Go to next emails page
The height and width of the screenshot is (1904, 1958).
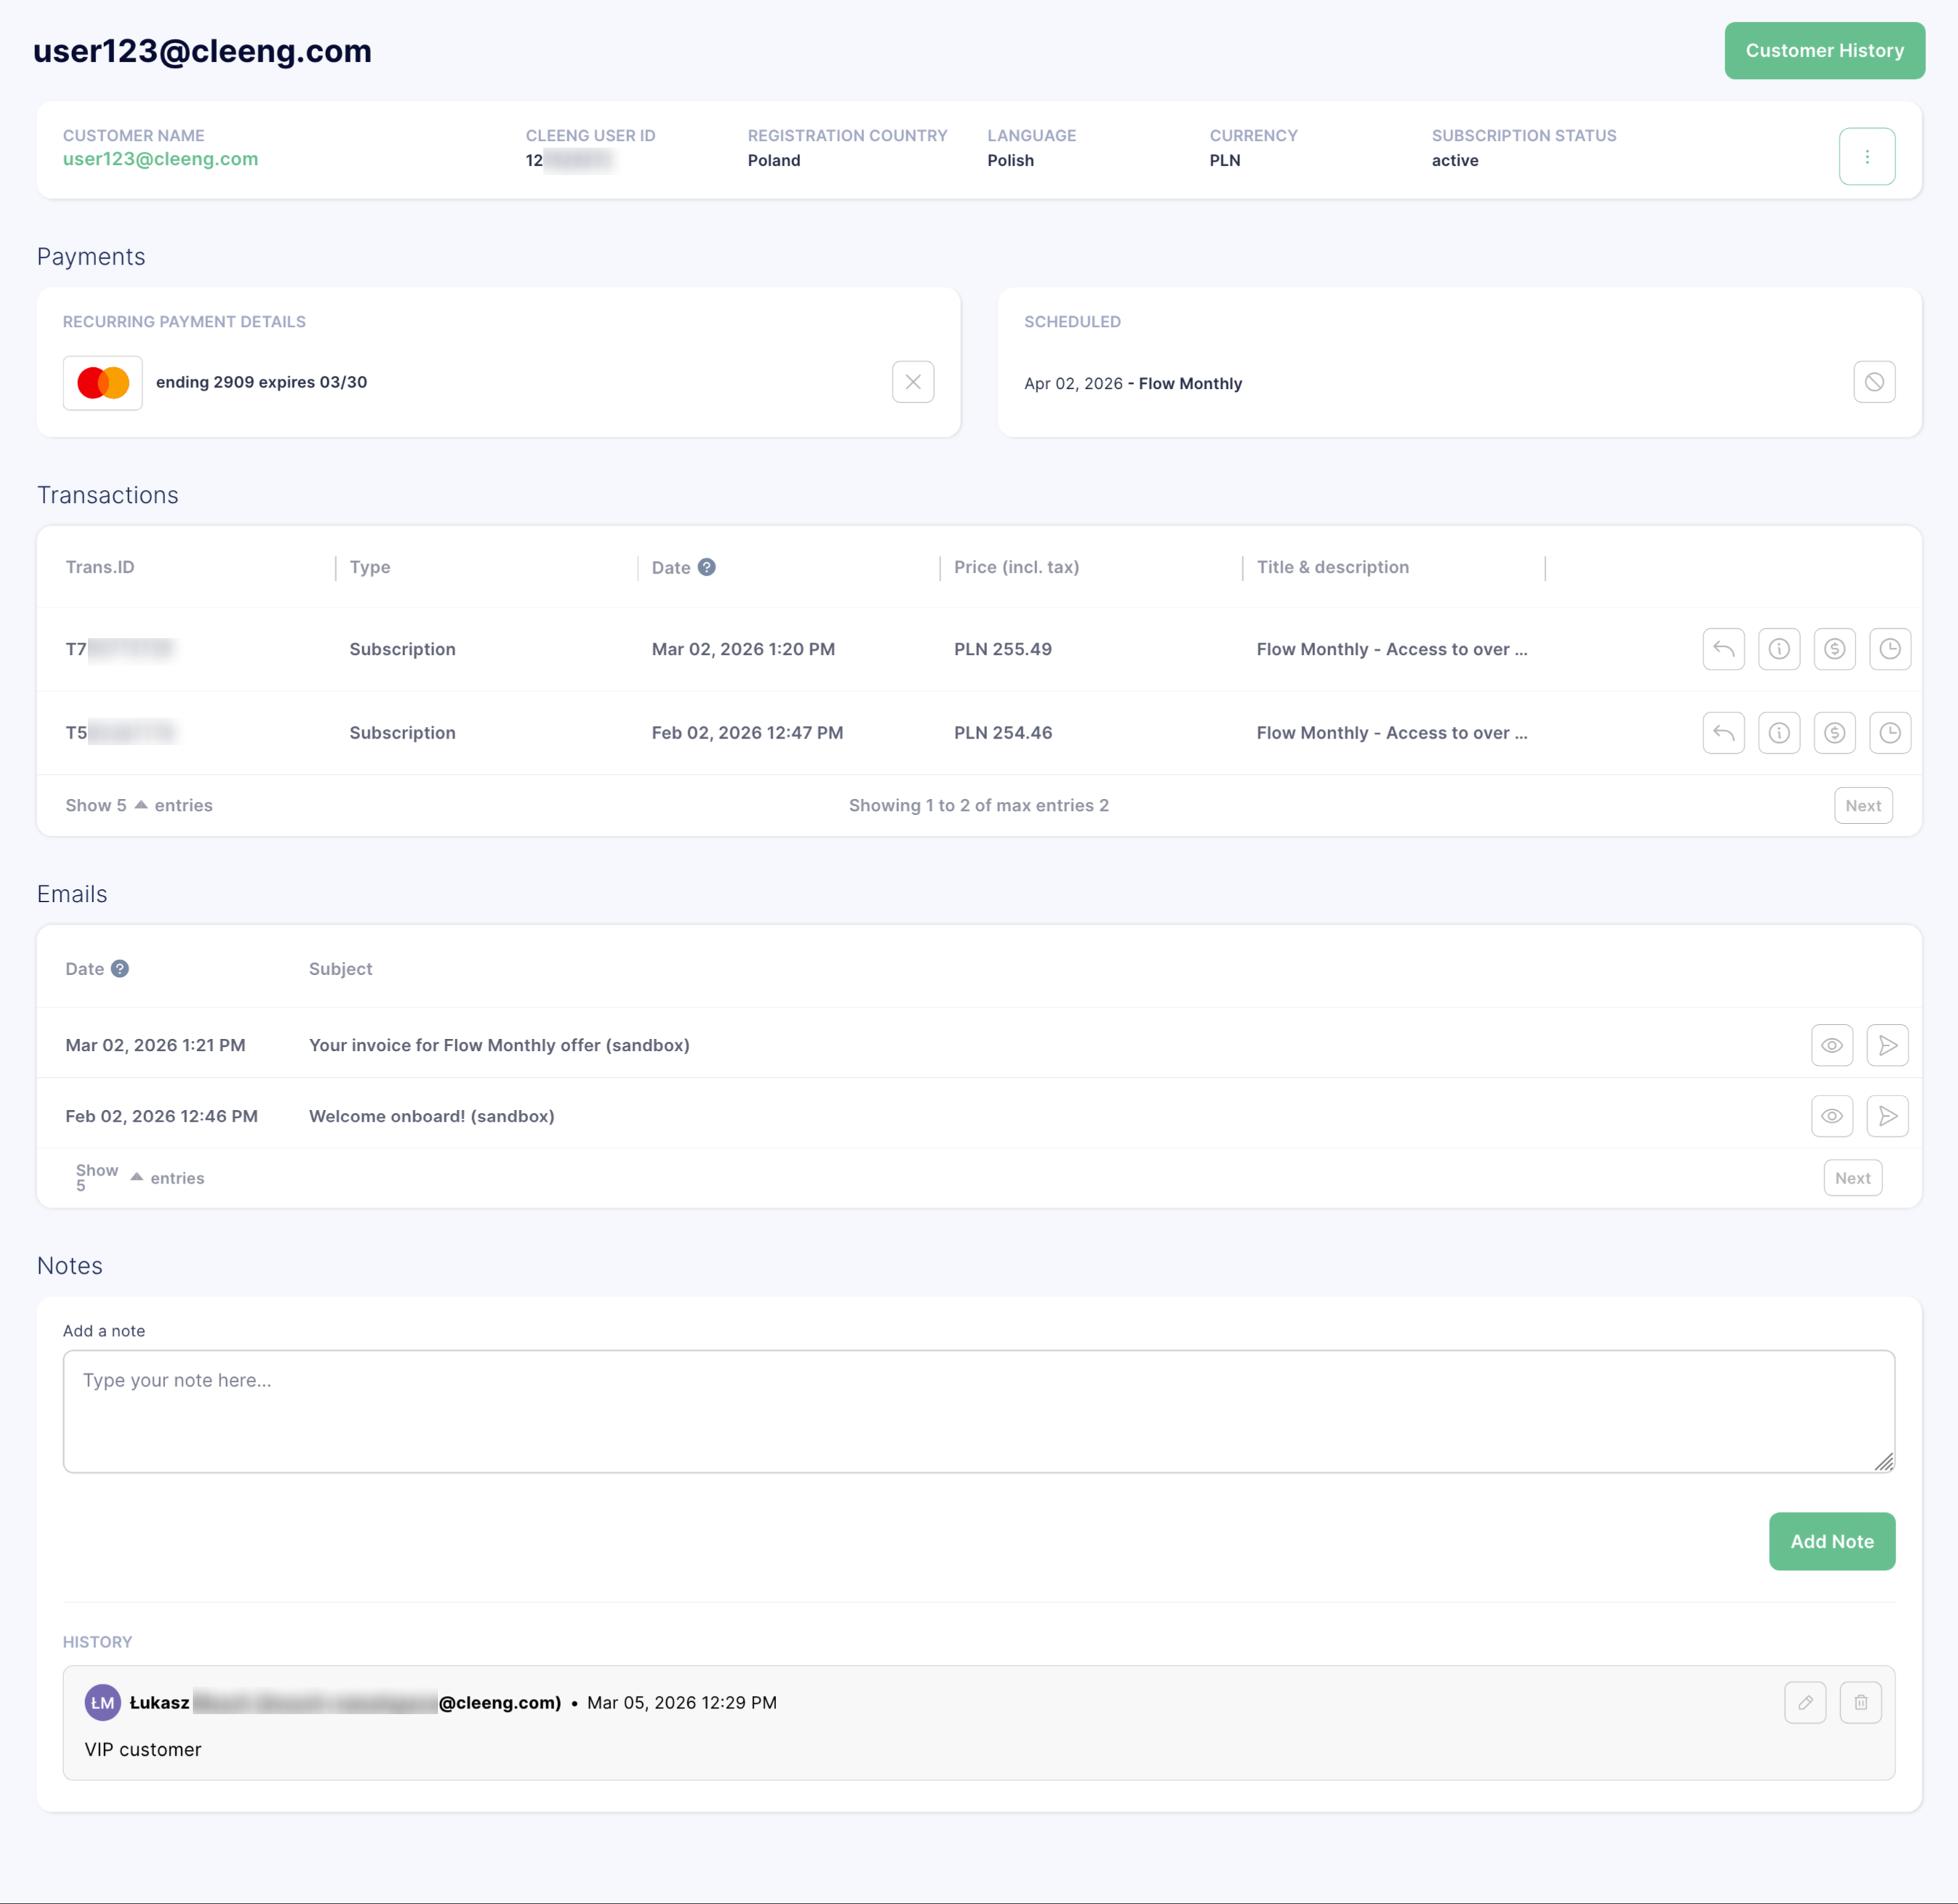pyautogui.click(x=1852, y=1178)
